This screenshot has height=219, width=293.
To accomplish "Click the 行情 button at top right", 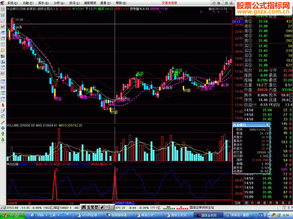I will coord(216,3).
